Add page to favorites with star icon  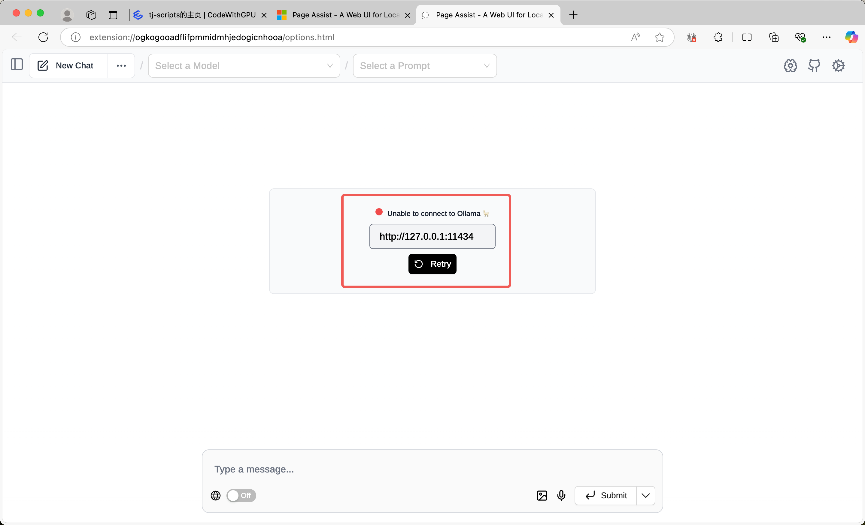[x=659, y=37]
